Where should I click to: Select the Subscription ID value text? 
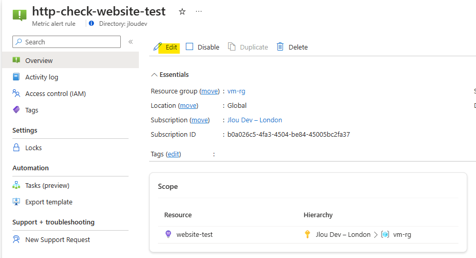point(289,134)
